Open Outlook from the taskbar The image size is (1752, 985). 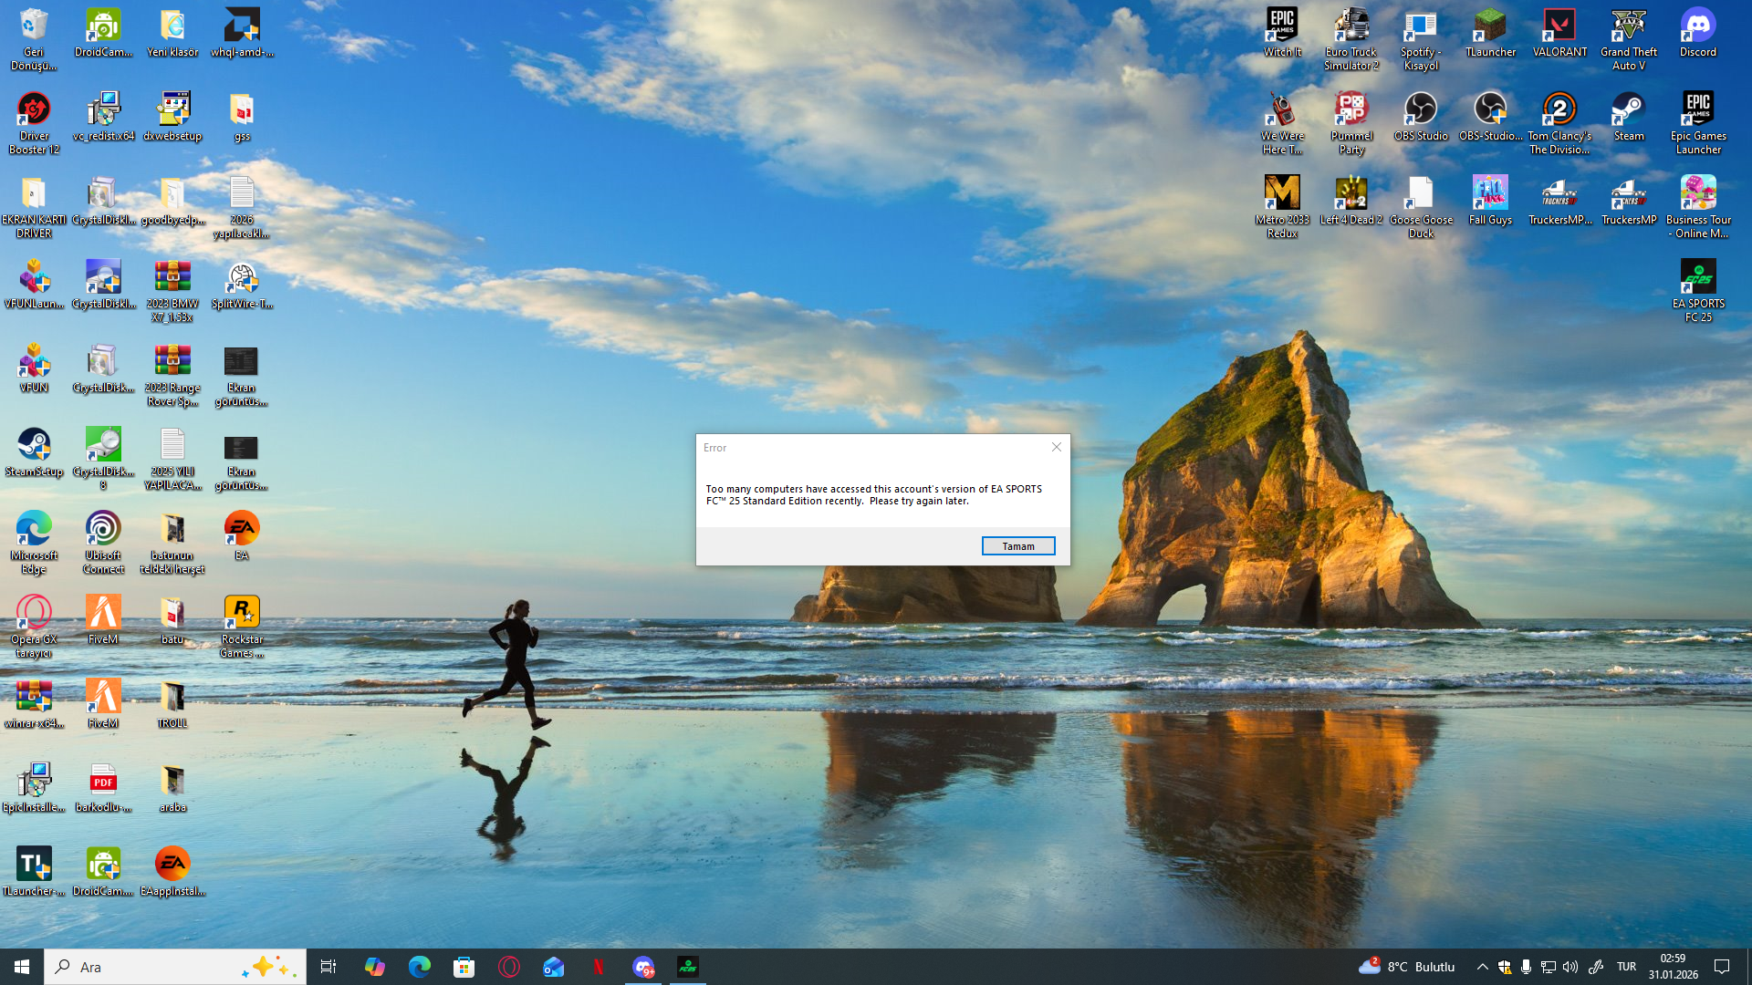553,967
